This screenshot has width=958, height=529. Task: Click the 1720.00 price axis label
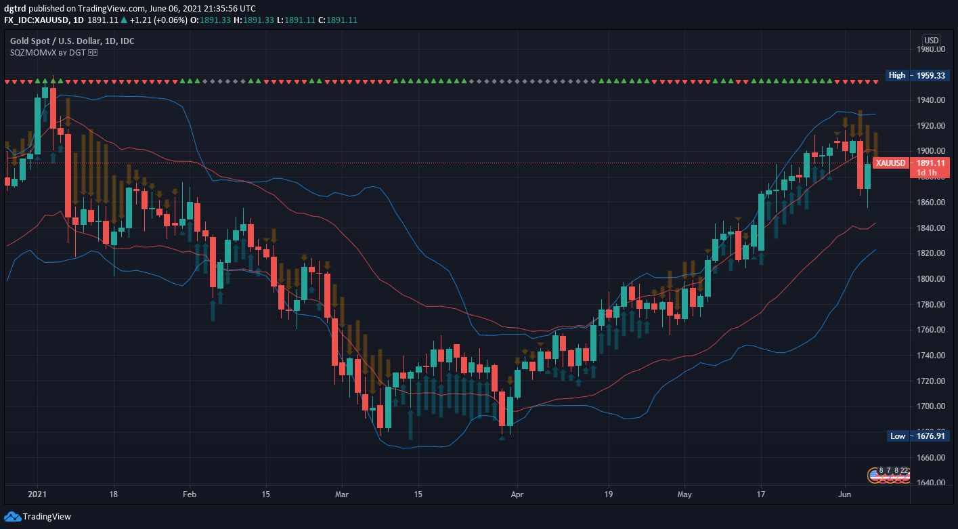pyautogui.click(x=932, y=381)
